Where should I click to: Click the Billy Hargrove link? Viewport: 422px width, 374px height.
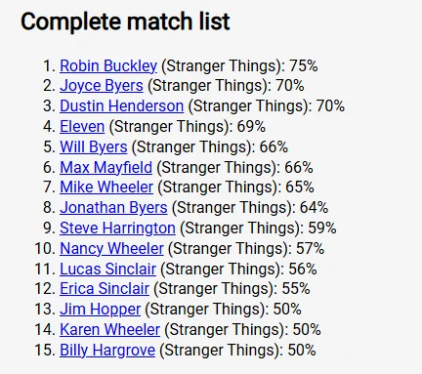click(x=107, y=351)
